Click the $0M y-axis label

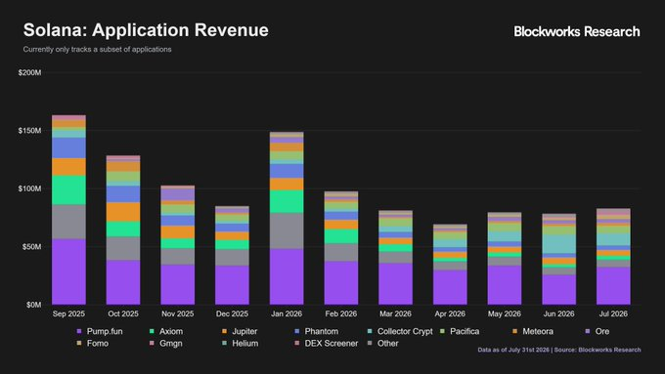pos(34,305)
